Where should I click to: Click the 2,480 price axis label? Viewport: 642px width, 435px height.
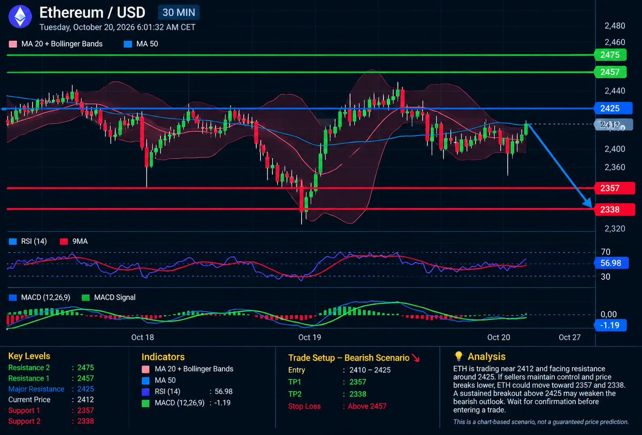point(614,26)
